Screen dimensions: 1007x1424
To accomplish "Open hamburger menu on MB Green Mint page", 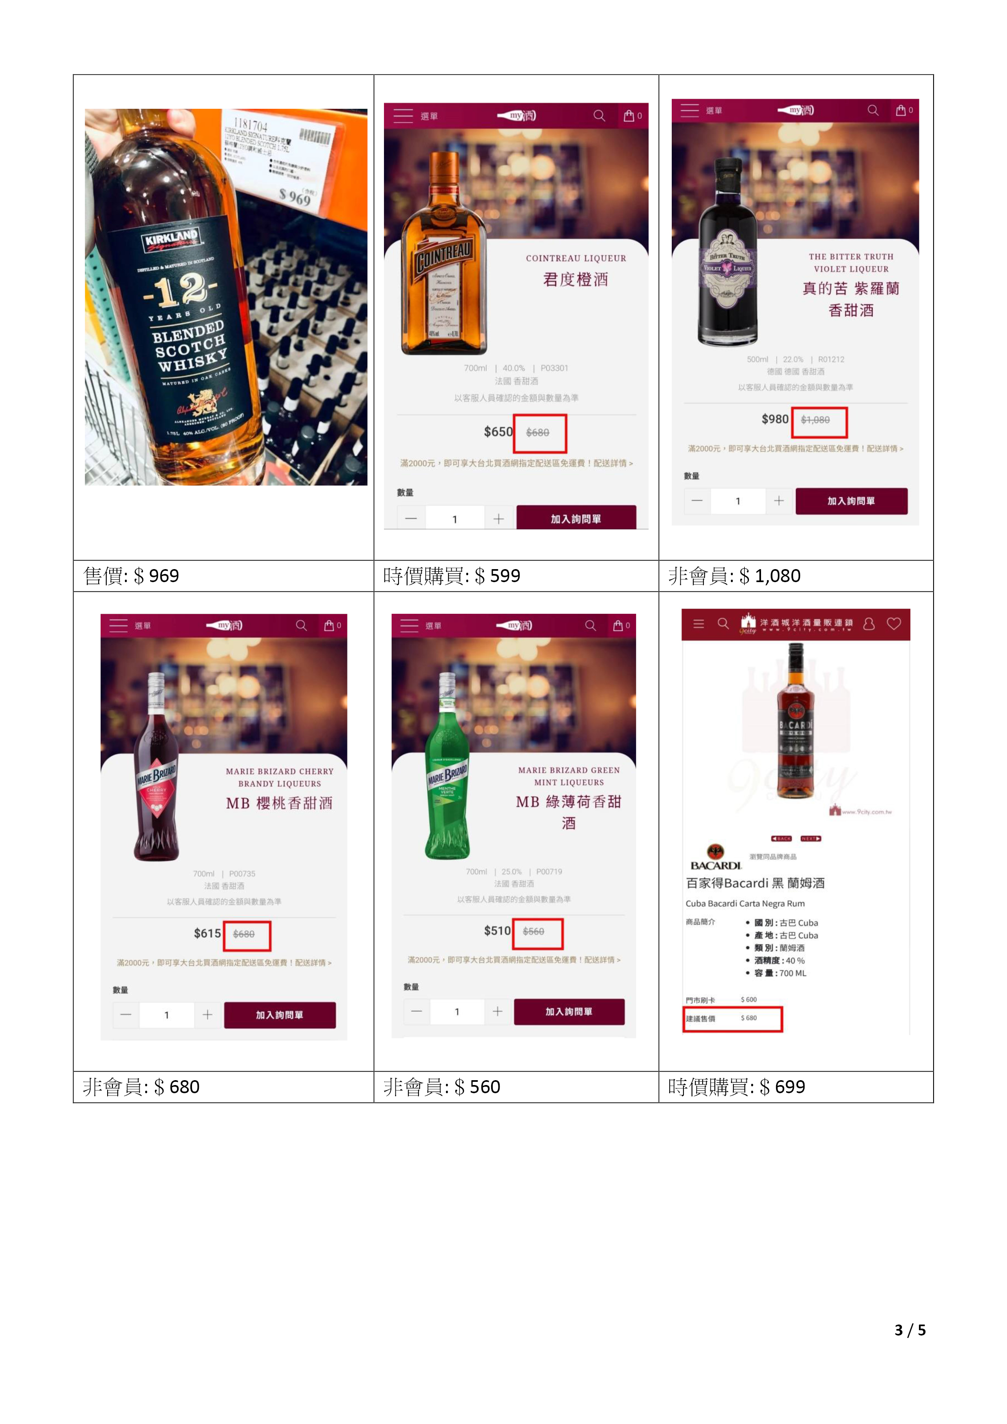I will tap(409, 626).
